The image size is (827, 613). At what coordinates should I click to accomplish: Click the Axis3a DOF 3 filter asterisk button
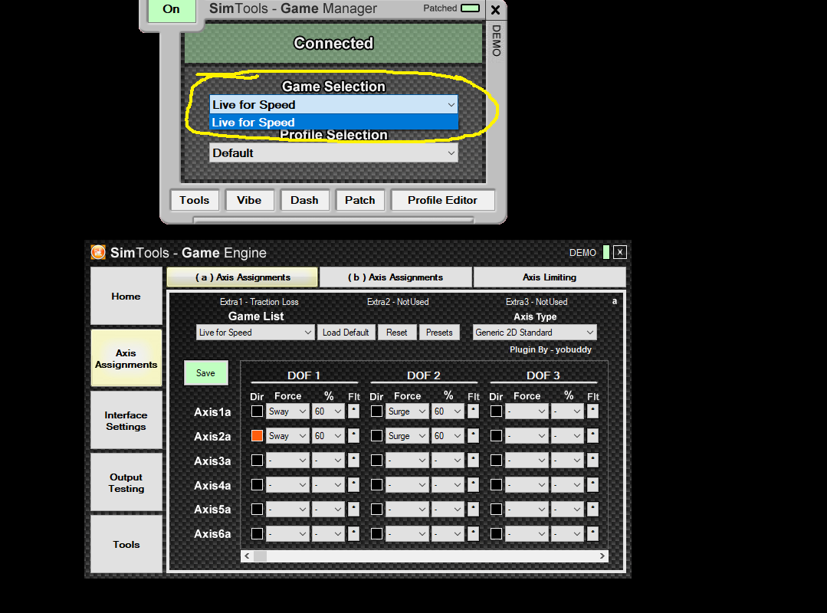click(x=592, y=461)
